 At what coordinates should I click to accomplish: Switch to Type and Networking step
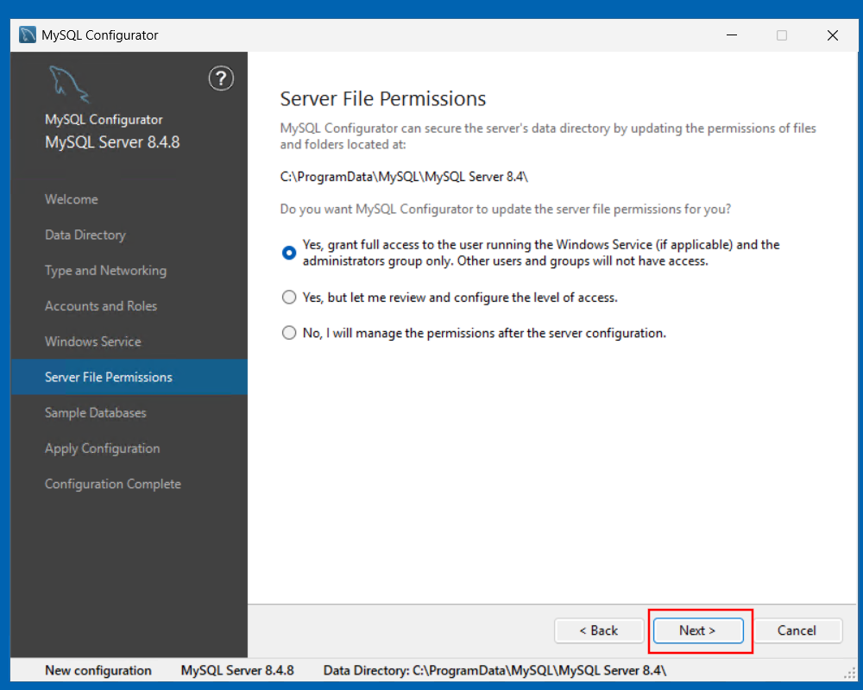point(105,271)
